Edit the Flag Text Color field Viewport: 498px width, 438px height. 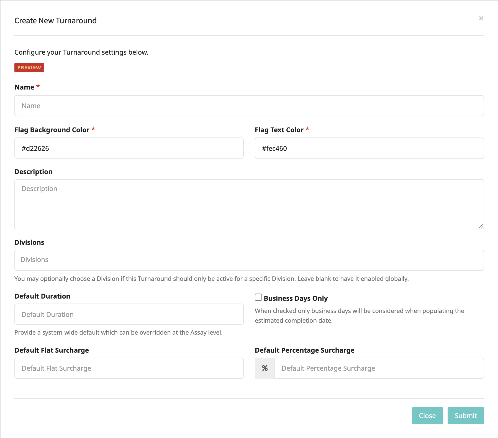[x=369, y=148]
